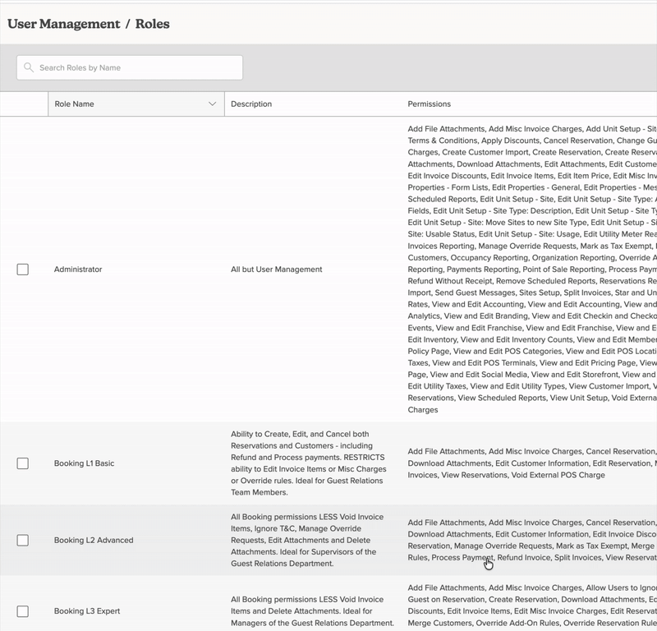The height and width of the screenshot is (631, 657).
Task: Toggle the Booking L2 Advanced checkbox
Action: (23, 541)
